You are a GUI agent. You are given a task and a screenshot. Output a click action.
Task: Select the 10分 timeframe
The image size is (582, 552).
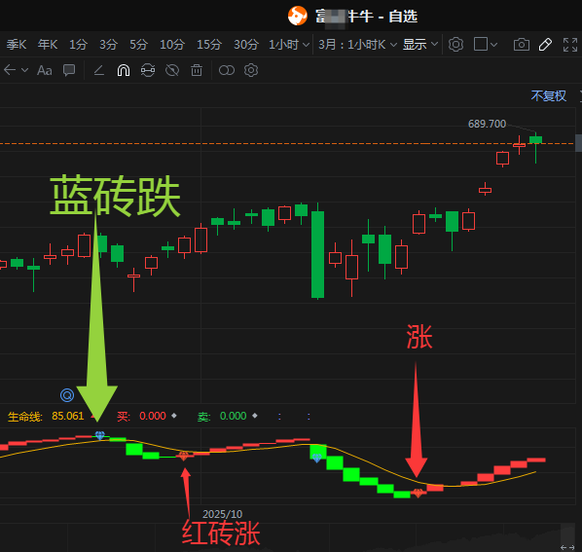pos(172,45)
